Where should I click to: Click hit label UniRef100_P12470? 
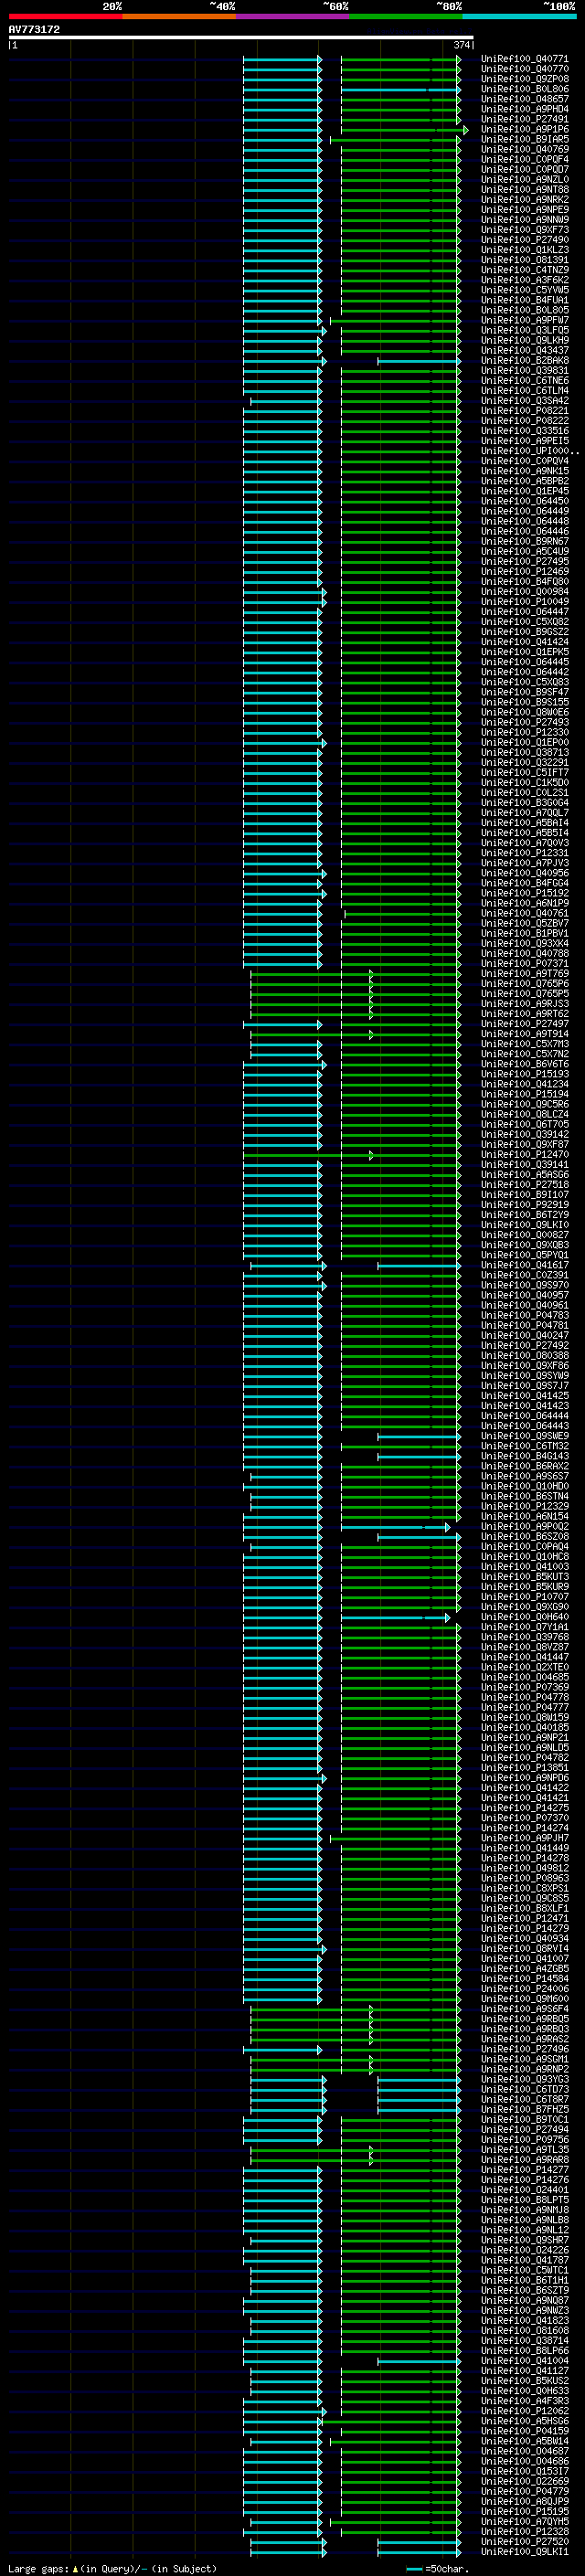524,1154
